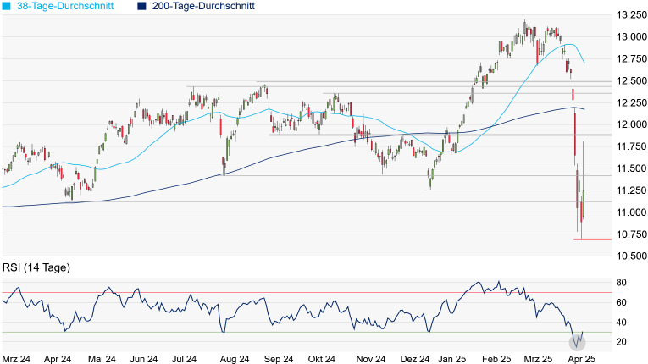Click the green RSI oversold threshold line

[254, 332]
